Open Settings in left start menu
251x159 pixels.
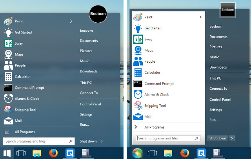click(x=86, y=114)
